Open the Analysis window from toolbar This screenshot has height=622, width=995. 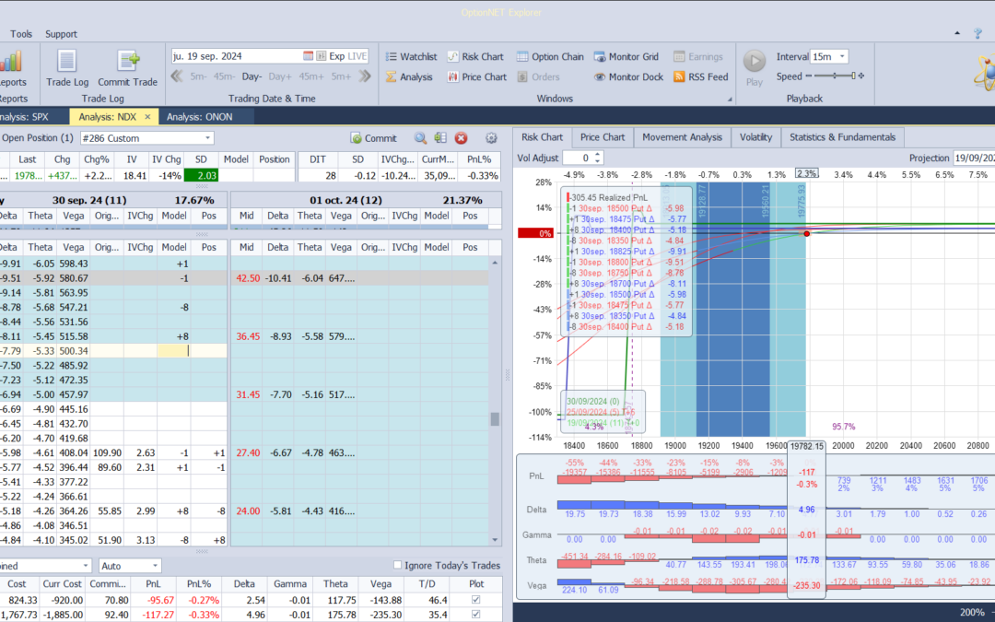409,76
